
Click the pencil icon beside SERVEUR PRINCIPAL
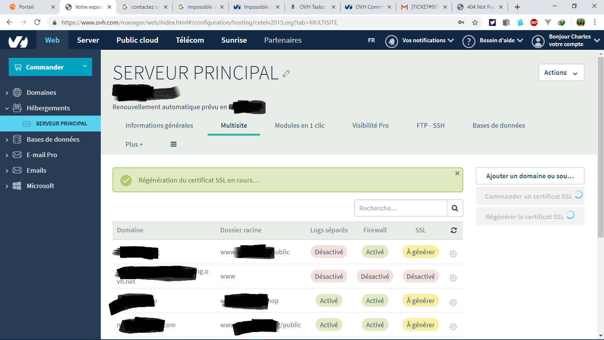tap(286, 74)
